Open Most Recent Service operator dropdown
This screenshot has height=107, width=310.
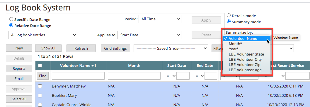point(274,76)
